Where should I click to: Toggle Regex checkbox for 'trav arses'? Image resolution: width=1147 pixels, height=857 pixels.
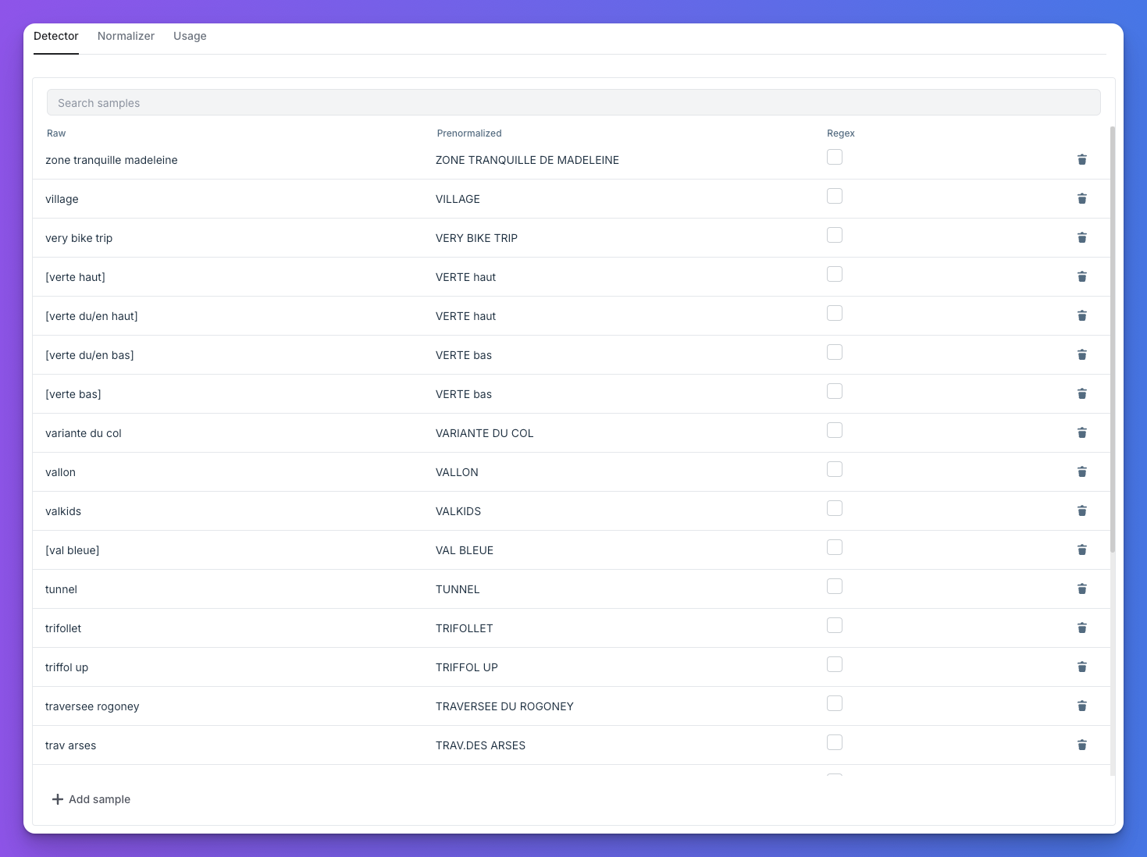pyautogui.click(x=835, y=742)
